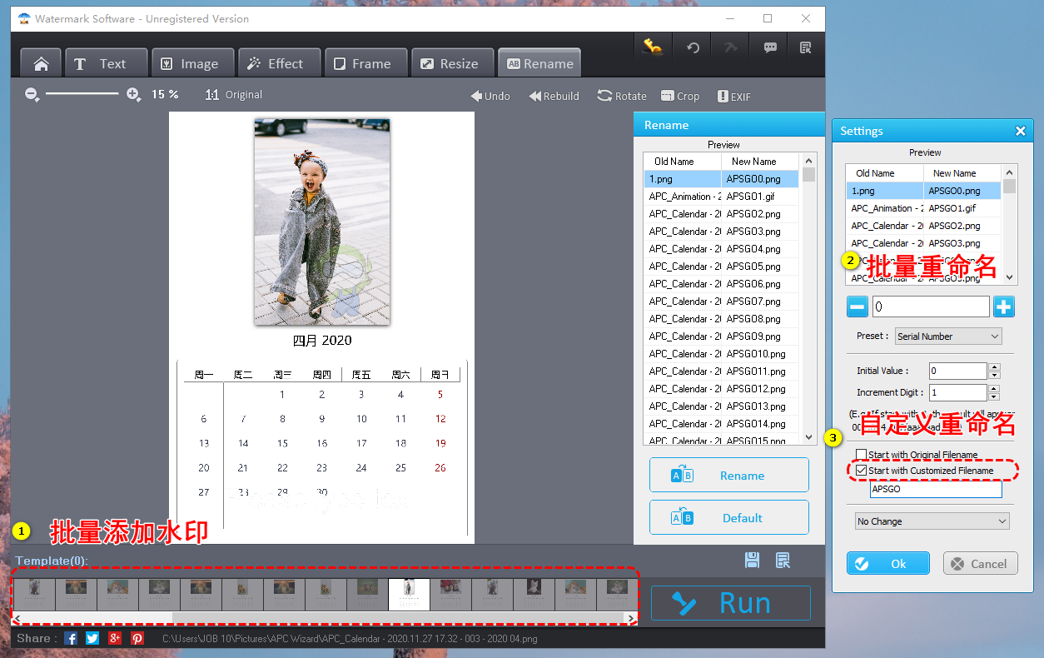Zoom in with the plus magnifier

tap(133, 95)
